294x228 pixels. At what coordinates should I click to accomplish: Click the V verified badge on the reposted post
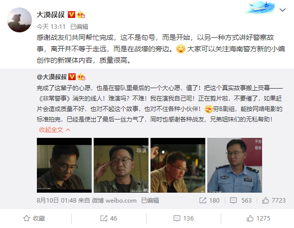(x=72, y=77)
